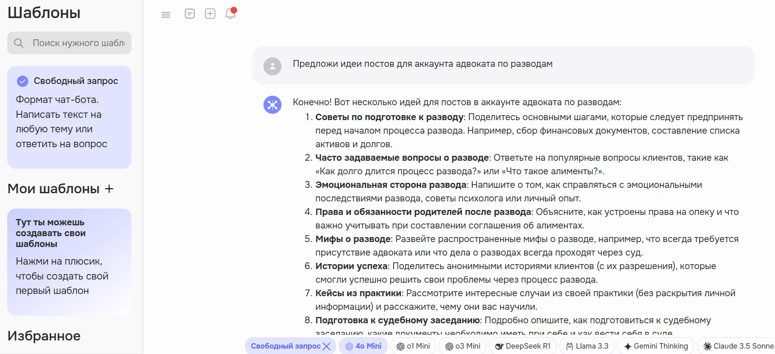Select the 4o Mini model
The height and width of the screenshot is (354, 775).
coord(363,346)
